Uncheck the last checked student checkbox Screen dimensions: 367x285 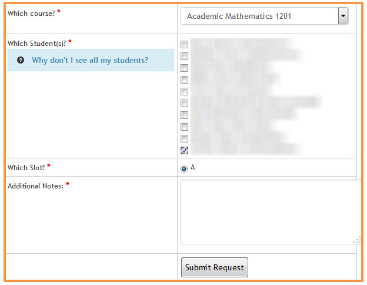click(185, 150)
